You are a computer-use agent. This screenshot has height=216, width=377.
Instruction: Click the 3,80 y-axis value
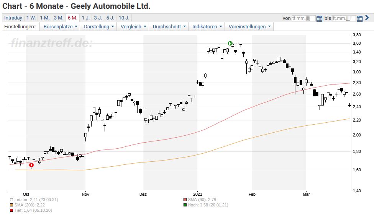357,35
